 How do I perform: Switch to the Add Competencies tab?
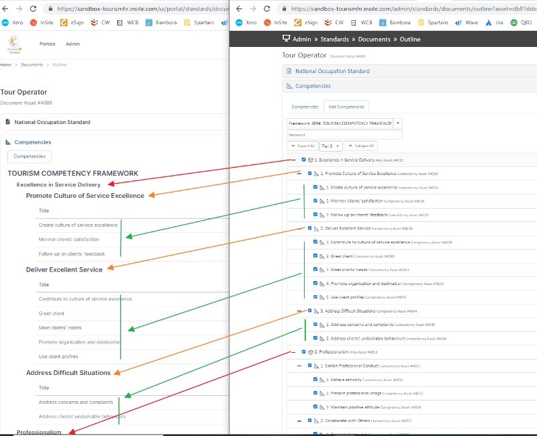point(346,107)
